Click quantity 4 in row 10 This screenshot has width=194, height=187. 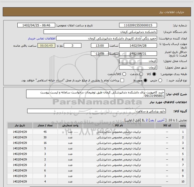45,181
